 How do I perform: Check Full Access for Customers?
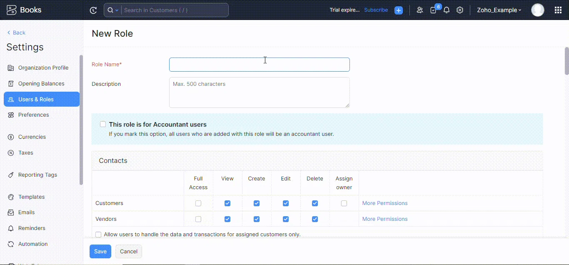pos(198,203)
